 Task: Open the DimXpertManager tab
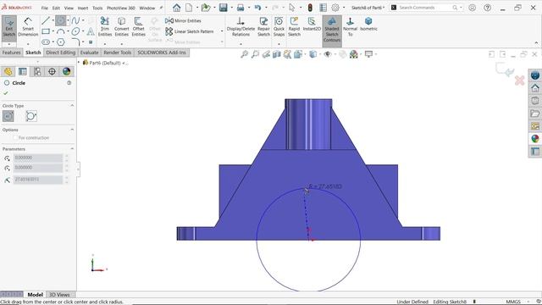(52, 71)
